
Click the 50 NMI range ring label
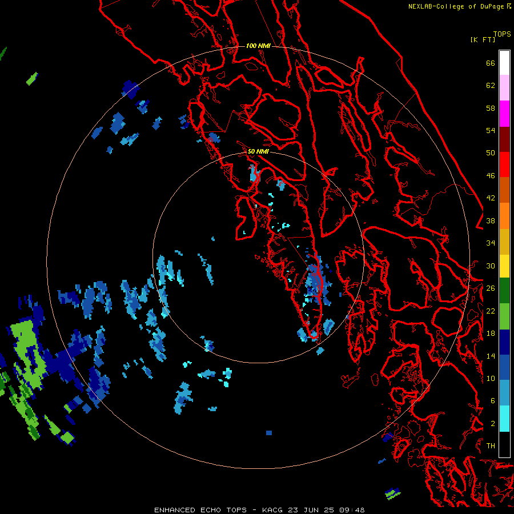(x=258, y=151)
